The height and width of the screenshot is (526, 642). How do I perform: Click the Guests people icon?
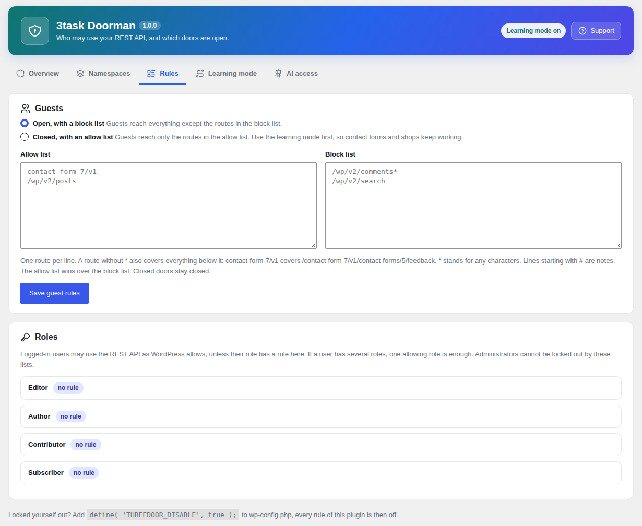click(x=26, y=109)
